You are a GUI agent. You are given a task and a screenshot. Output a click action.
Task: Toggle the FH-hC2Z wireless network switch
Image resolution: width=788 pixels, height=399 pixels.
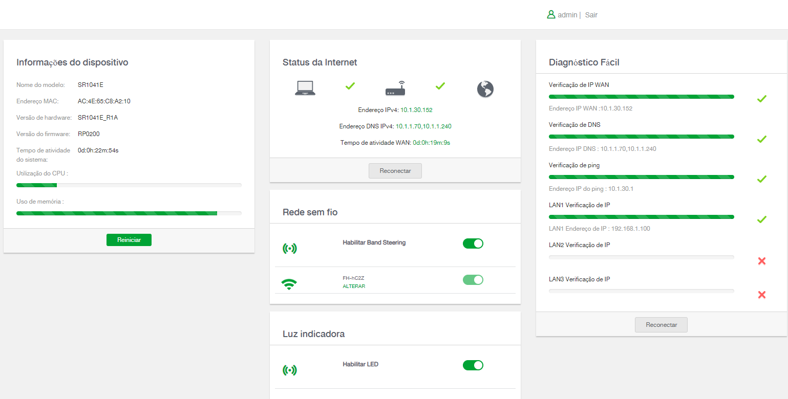tap(473, 280)
